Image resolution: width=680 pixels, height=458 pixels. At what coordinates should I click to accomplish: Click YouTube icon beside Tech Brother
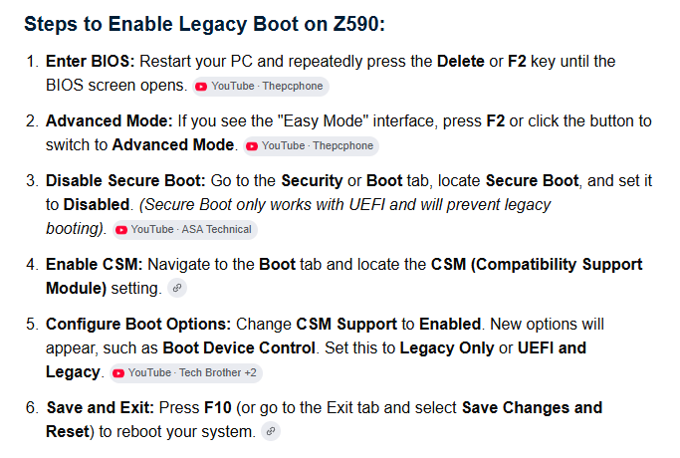click(118, 373)
